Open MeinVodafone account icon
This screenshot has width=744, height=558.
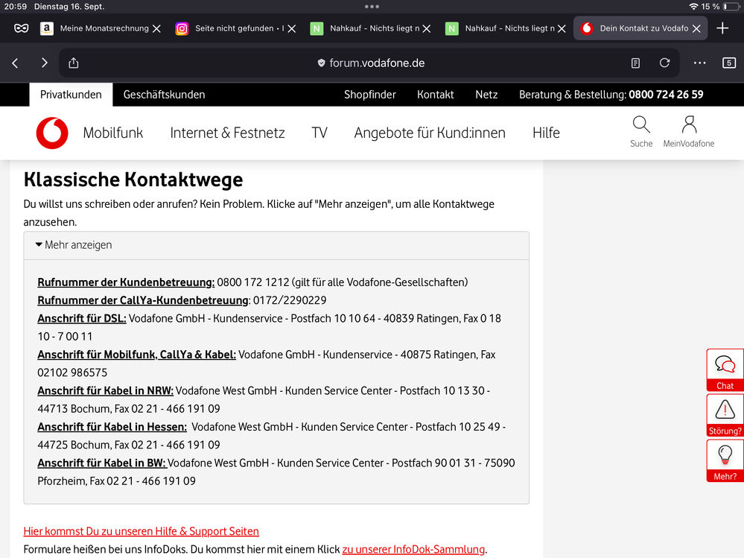point(689,125)
